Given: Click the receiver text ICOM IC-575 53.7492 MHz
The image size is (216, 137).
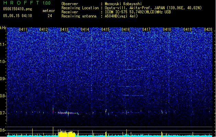Looking at the screenshot, I should click(x=138, y=12).
